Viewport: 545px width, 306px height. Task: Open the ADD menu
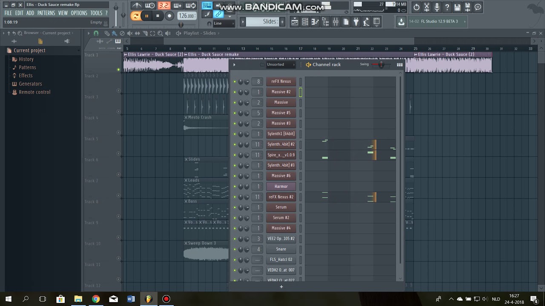coord(30,13)
